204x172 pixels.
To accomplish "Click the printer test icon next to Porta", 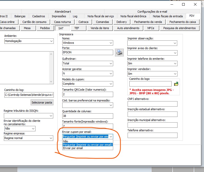I will [x=119, y=53].
